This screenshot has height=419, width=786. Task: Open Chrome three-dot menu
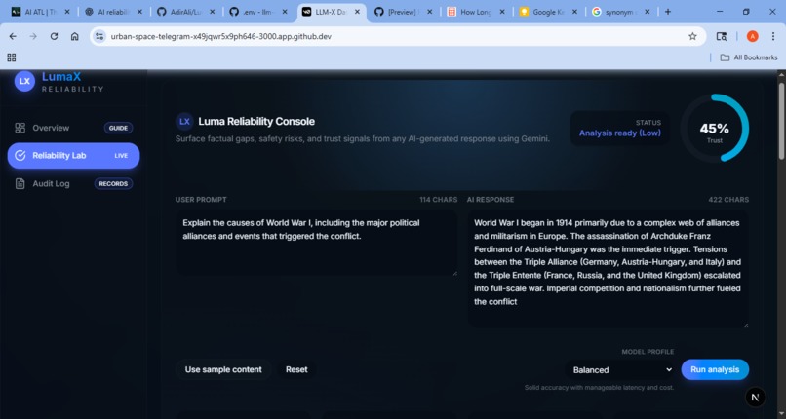point(773,36)
